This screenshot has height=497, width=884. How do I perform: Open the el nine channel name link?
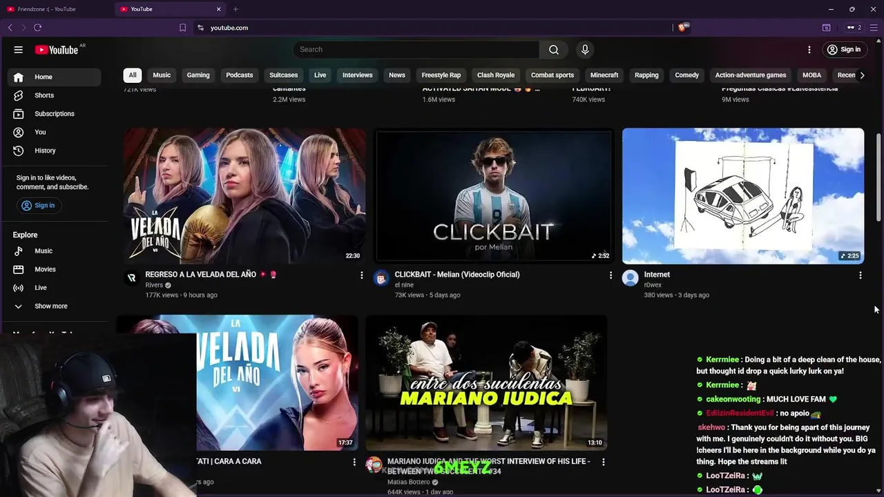point(405,285)
